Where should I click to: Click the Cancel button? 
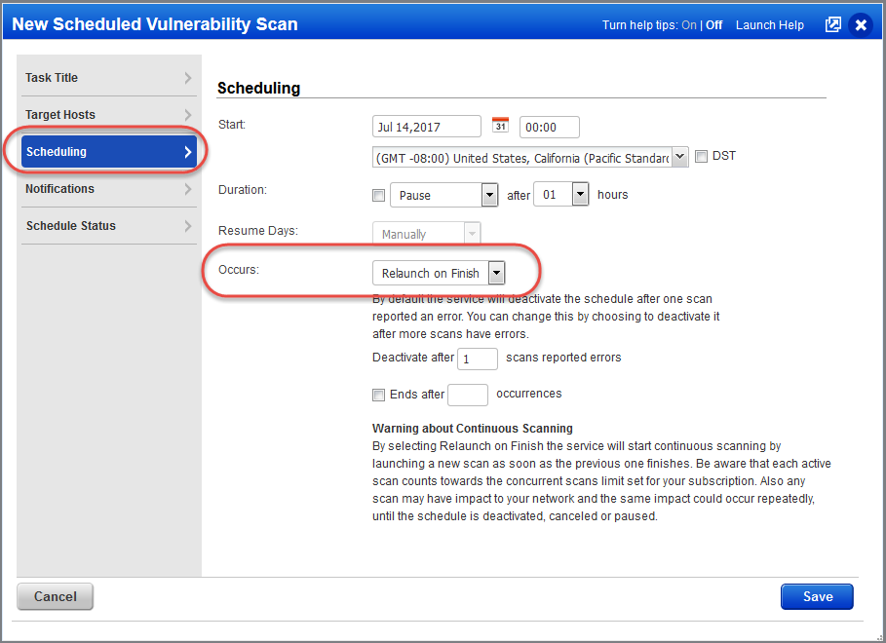click(x=55, y=596)
